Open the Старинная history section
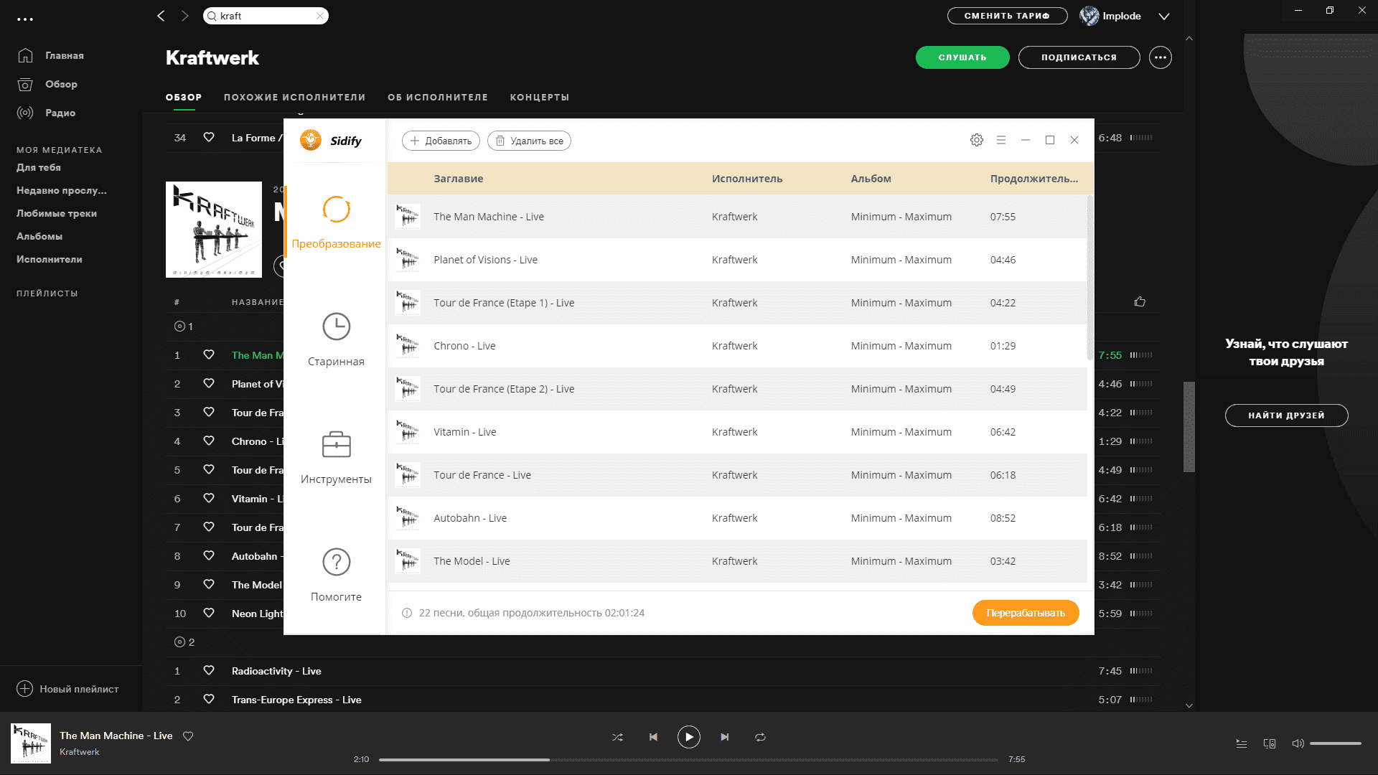1378x775 pixels. point(336,340)
